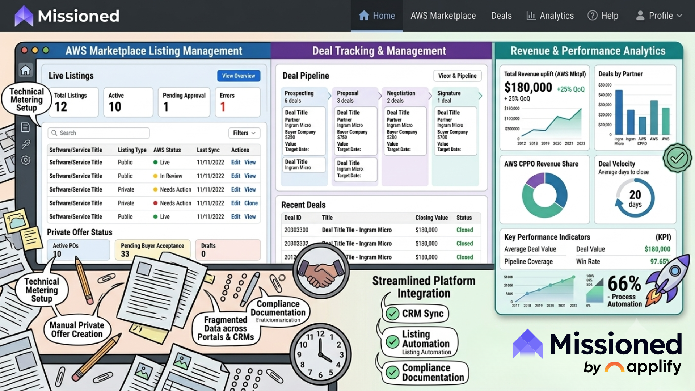Image resolution: width=695 pixels, height=391 pixels.
Task: Open the Signature $700 deal card
Action: click(455, 131)
